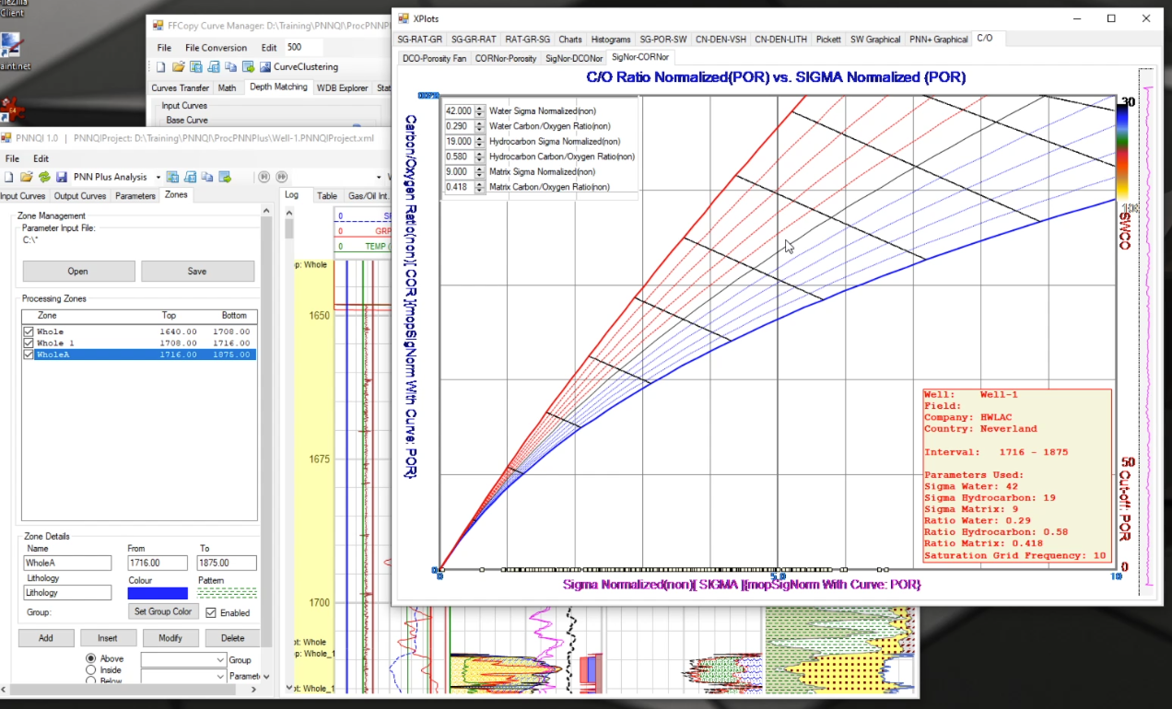This screenshot has height=709, width=1172.
Task: Click New file icon in FFCopy Curve Manager toolbar
Action: [x=160, y=66]
